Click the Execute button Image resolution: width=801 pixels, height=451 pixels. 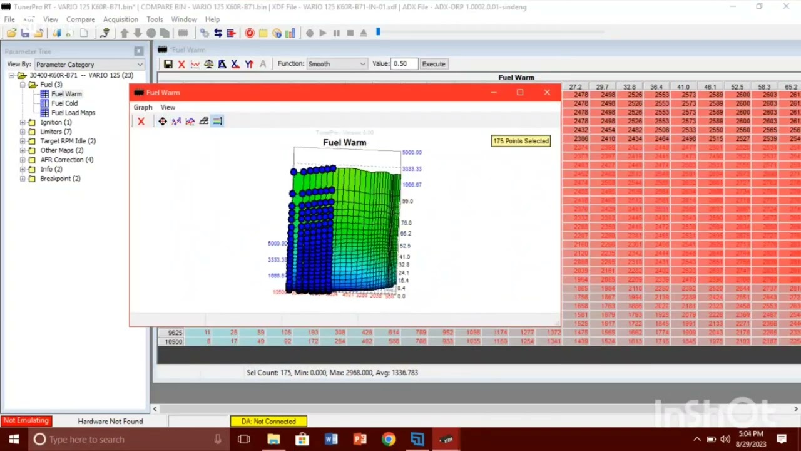click(433, 64)
